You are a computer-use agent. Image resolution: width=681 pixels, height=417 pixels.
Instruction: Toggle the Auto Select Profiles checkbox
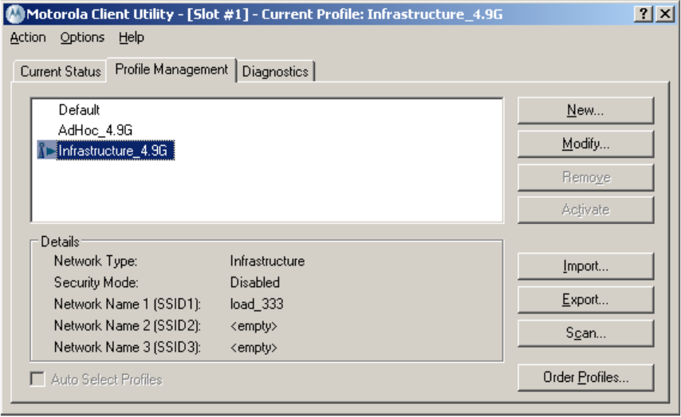[37, 379]
